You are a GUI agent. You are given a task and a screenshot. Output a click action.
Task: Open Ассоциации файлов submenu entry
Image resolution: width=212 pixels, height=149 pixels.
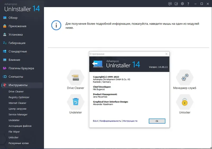20,126
